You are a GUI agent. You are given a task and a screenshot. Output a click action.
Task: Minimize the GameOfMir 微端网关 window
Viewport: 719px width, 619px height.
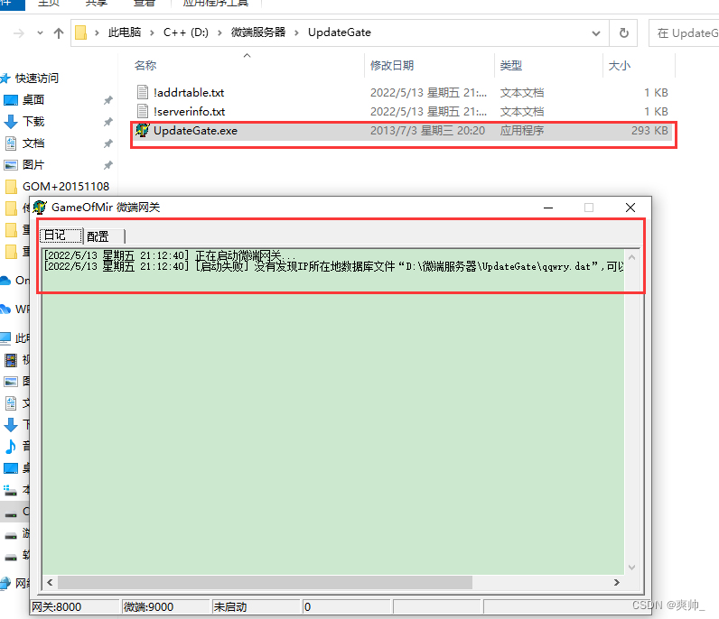click(x=548, y=208)
